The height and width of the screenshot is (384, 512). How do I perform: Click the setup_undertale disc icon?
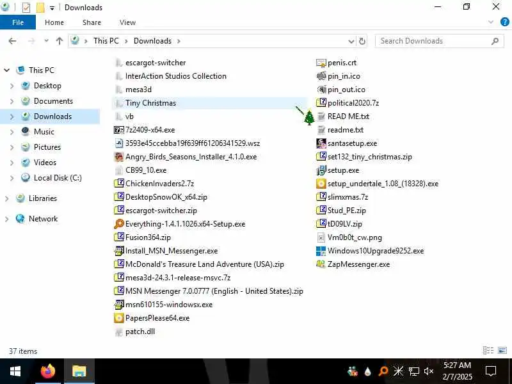(321, 184)
